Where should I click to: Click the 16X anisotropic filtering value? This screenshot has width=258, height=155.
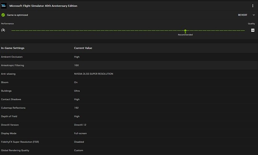click(x=76, y=65)
